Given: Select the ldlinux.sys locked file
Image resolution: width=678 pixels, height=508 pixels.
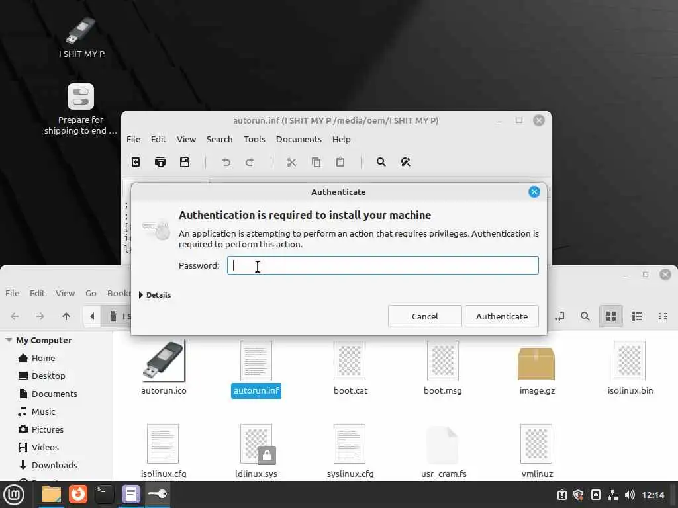Looking at the screenshot, I should pos(256,450).
